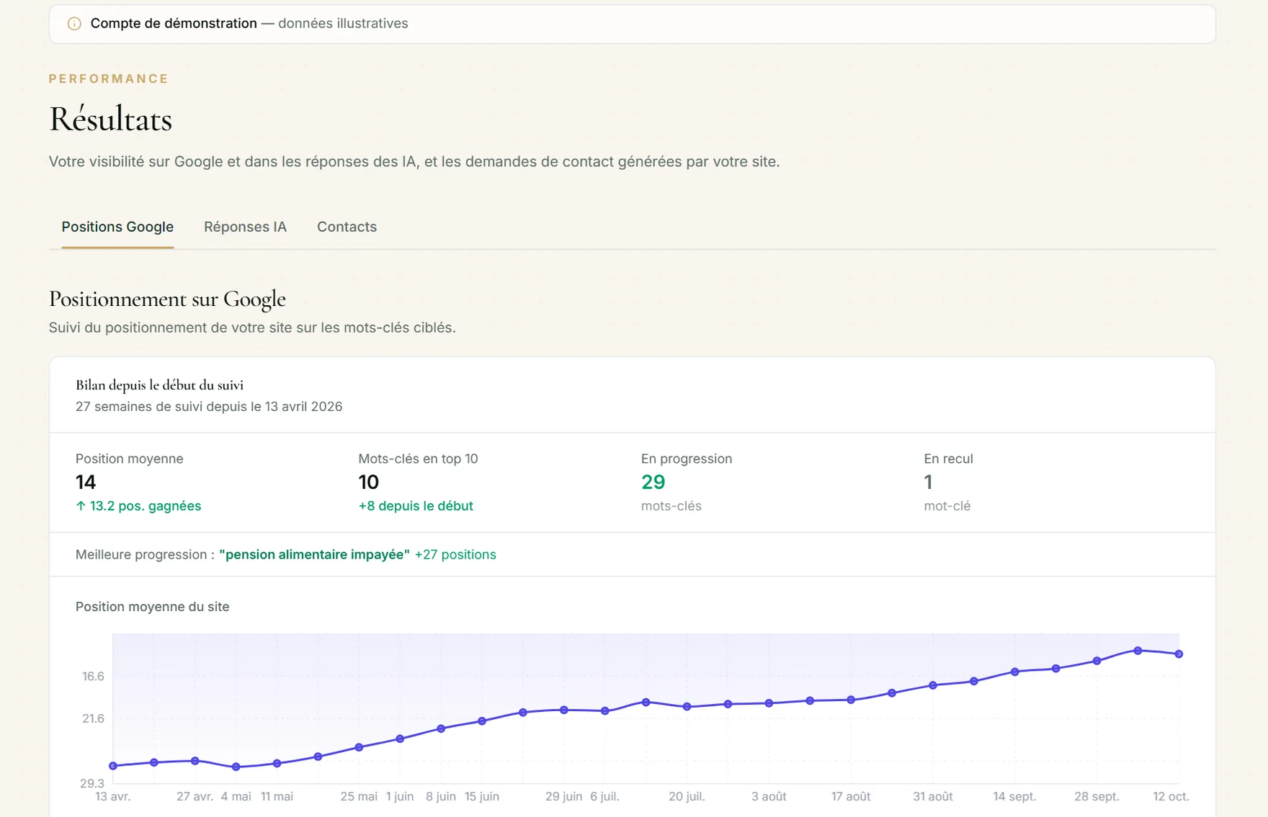Click the Résultats page heading
This screenshot has width=1268, height=817.
(x=110, y=119)
